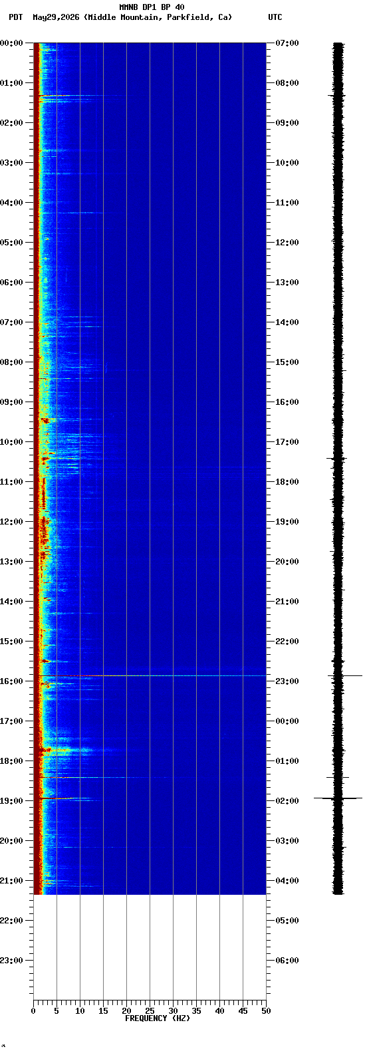Click the PDT time label '12:00'
The width and height of the screenshot is (367, 1053).
(x=11, y=522)
